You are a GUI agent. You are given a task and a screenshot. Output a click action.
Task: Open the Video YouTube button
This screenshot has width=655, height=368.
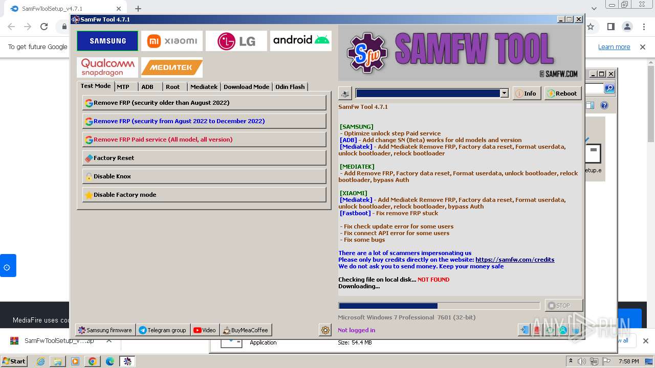point(205,330)
